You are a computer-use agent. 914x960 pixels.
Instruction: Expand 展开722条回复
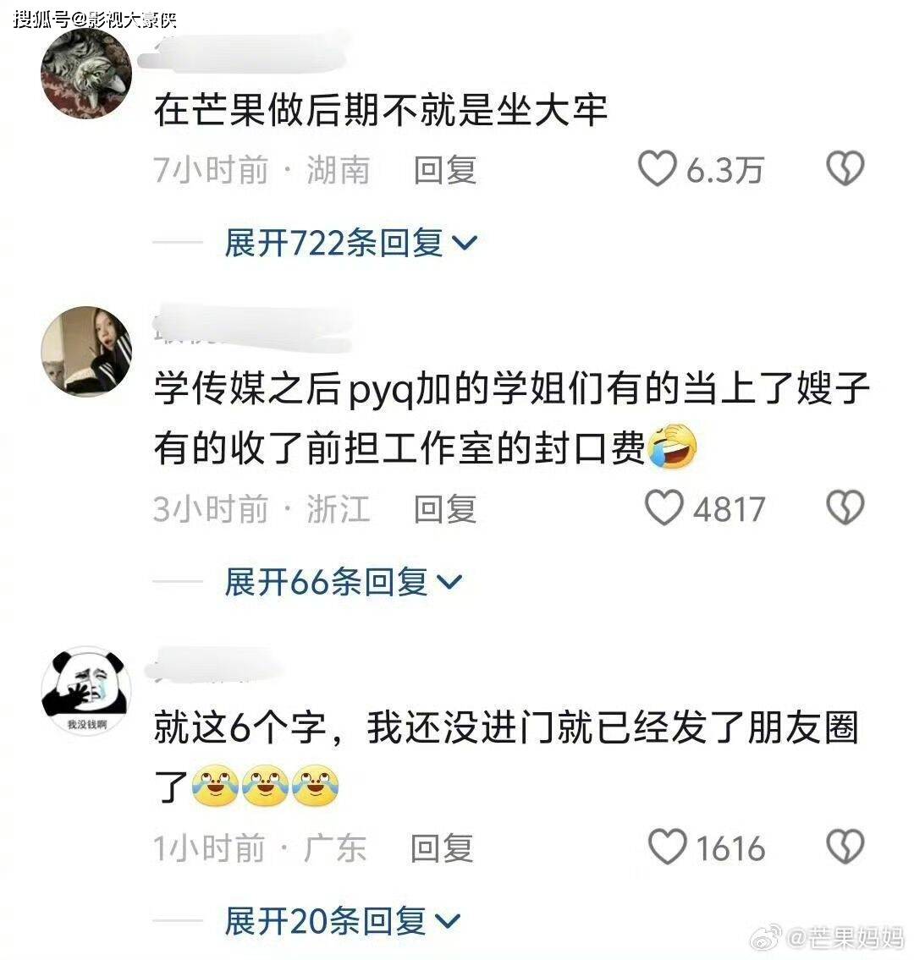350,243
